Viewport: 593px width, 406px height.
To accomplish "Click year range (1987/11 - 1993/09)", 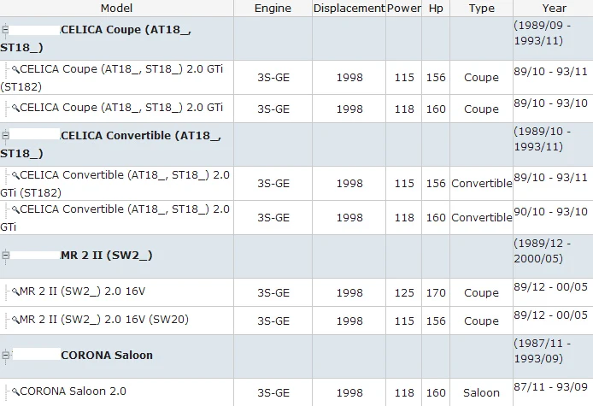I will click(x=543, y=350).
